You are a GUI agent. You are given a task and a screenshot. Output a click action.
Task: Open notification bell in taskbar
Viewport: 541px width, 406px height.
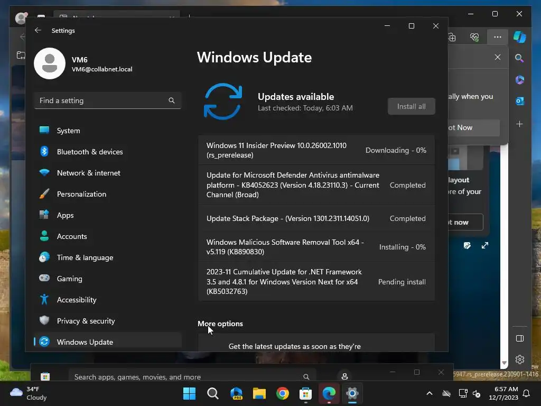[527, 393]
